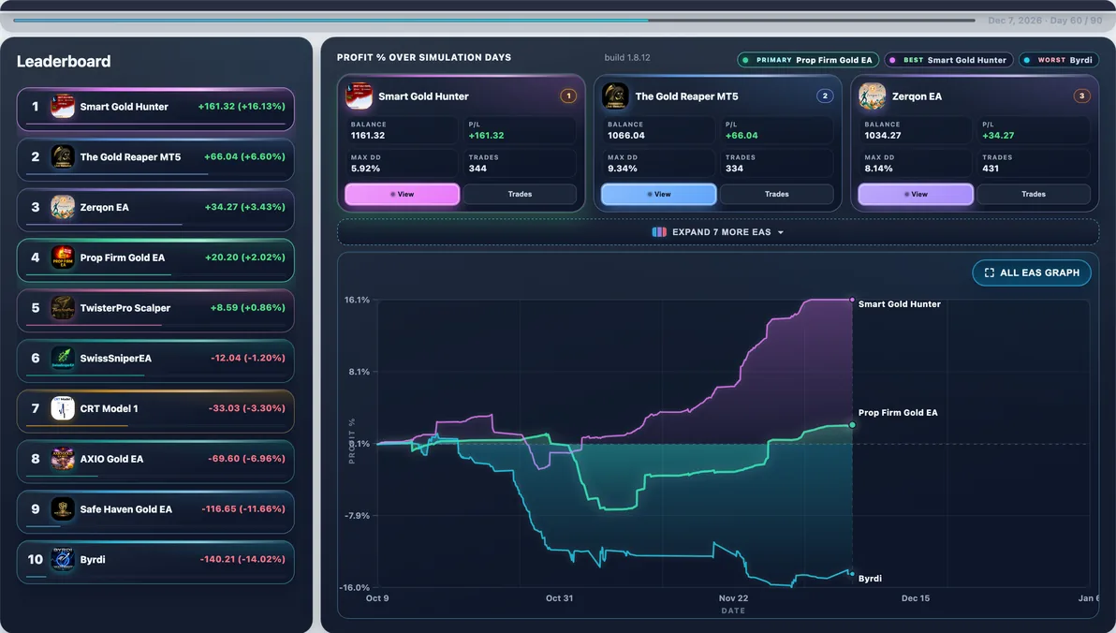Click Byrdi endpoint marker on graph
This screenshot has width=1116, height=633.
pos(852,572)
